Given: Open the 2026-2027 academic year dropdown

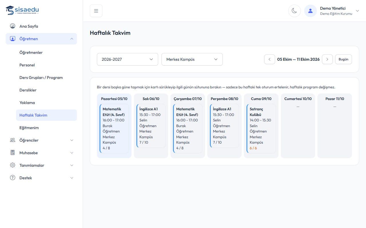Looking at the screenshot, I should (128, 59).
